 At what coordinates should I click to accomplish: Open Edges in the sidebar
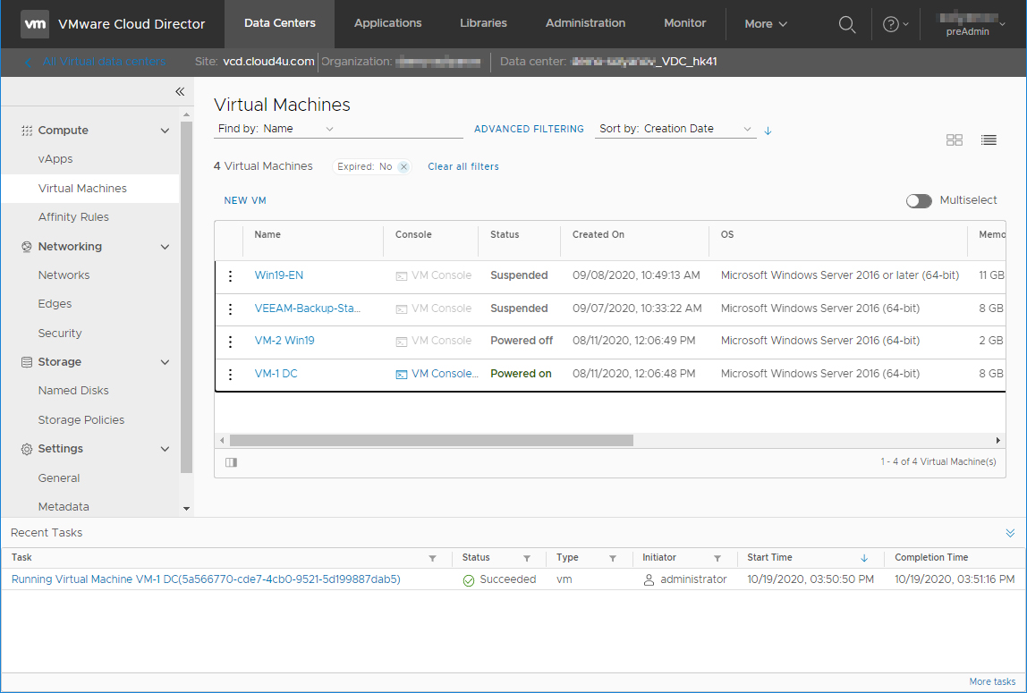(55, 304)
